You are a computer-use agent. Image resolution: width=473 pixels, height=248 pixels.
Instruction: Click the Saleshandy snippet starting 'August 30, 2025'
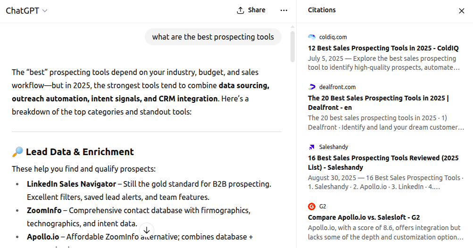(x=385, y=182)
